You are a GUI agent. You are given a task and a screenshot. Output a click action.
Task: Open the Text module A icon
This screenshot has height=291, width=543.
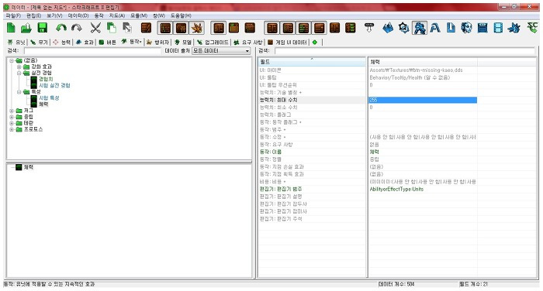coord(435,28)
